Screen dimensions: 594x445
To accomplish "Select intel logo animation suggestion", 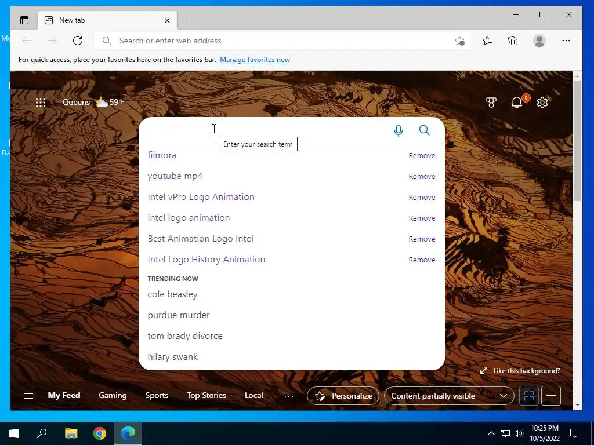I will (x=189, y=218).
